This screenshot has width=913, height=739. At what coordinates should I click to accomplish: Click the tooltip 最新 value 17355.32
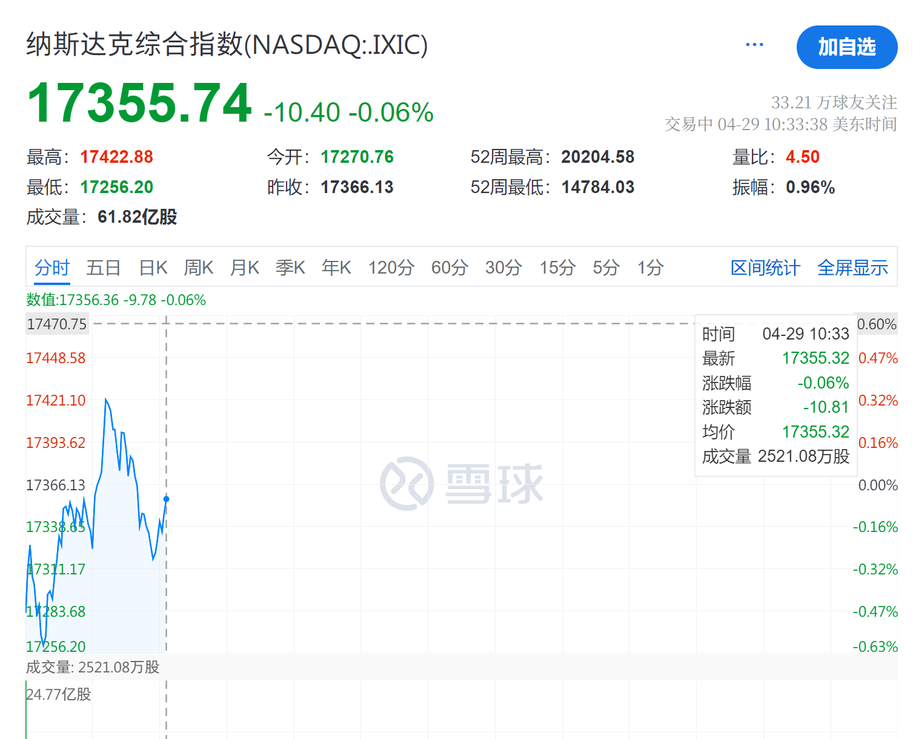[x=815, y=358]
